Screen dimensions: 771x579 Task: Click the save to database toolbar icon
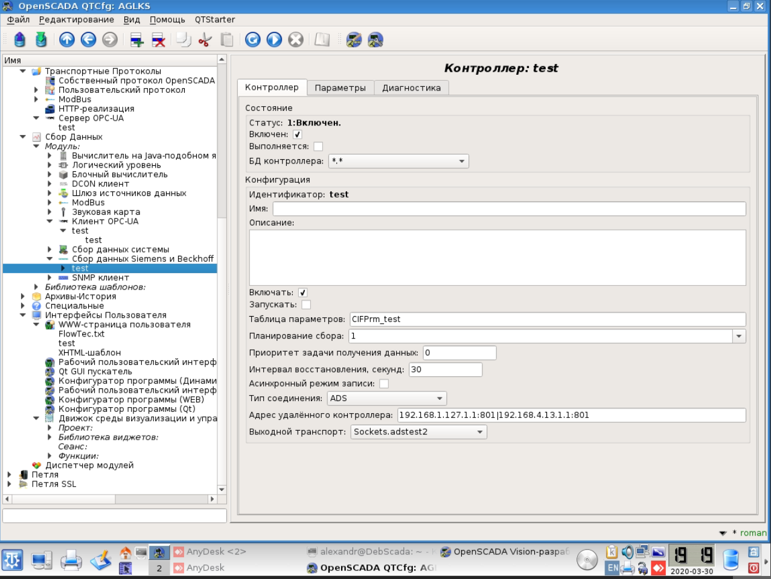point(41,40)
